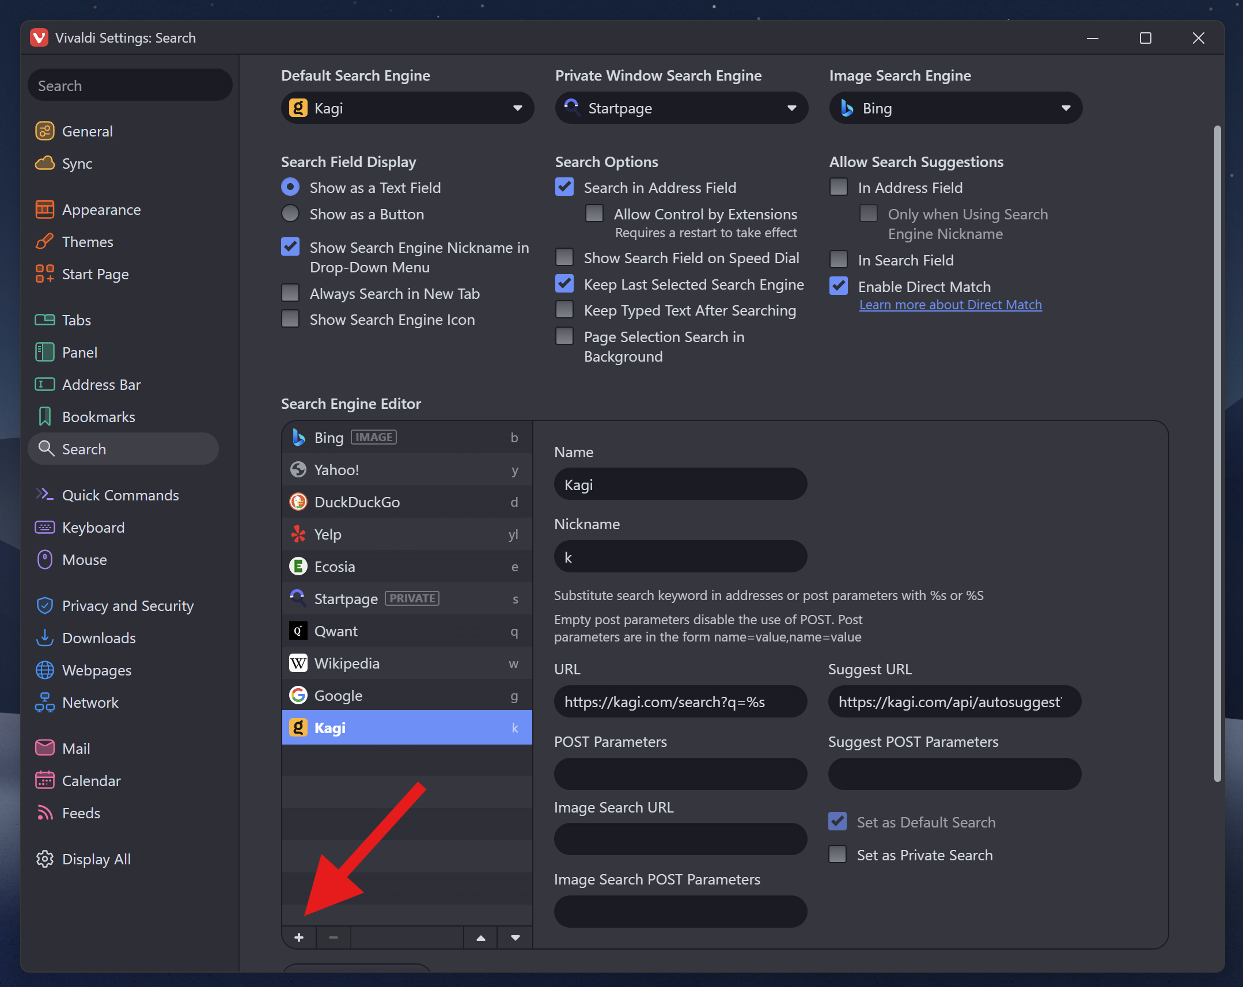
Task: Click the add search engine plus button
Action: [298, 937]
